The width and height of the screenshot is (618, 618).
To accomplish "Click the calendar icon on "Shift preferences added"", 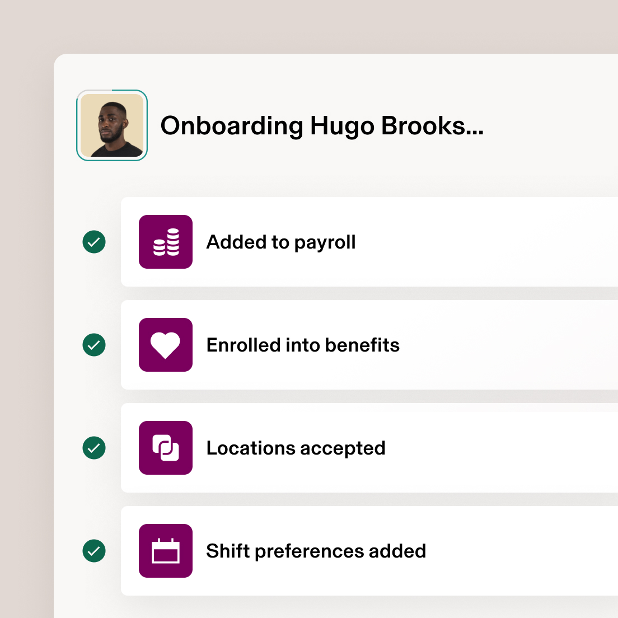I will (x=165, y=551).
